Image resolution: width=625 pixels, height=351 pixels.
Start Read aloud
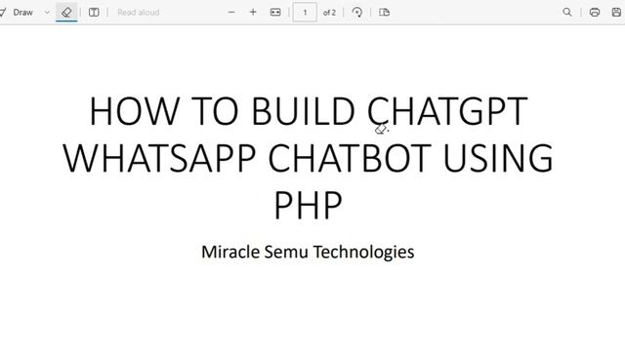pos(139,13)
